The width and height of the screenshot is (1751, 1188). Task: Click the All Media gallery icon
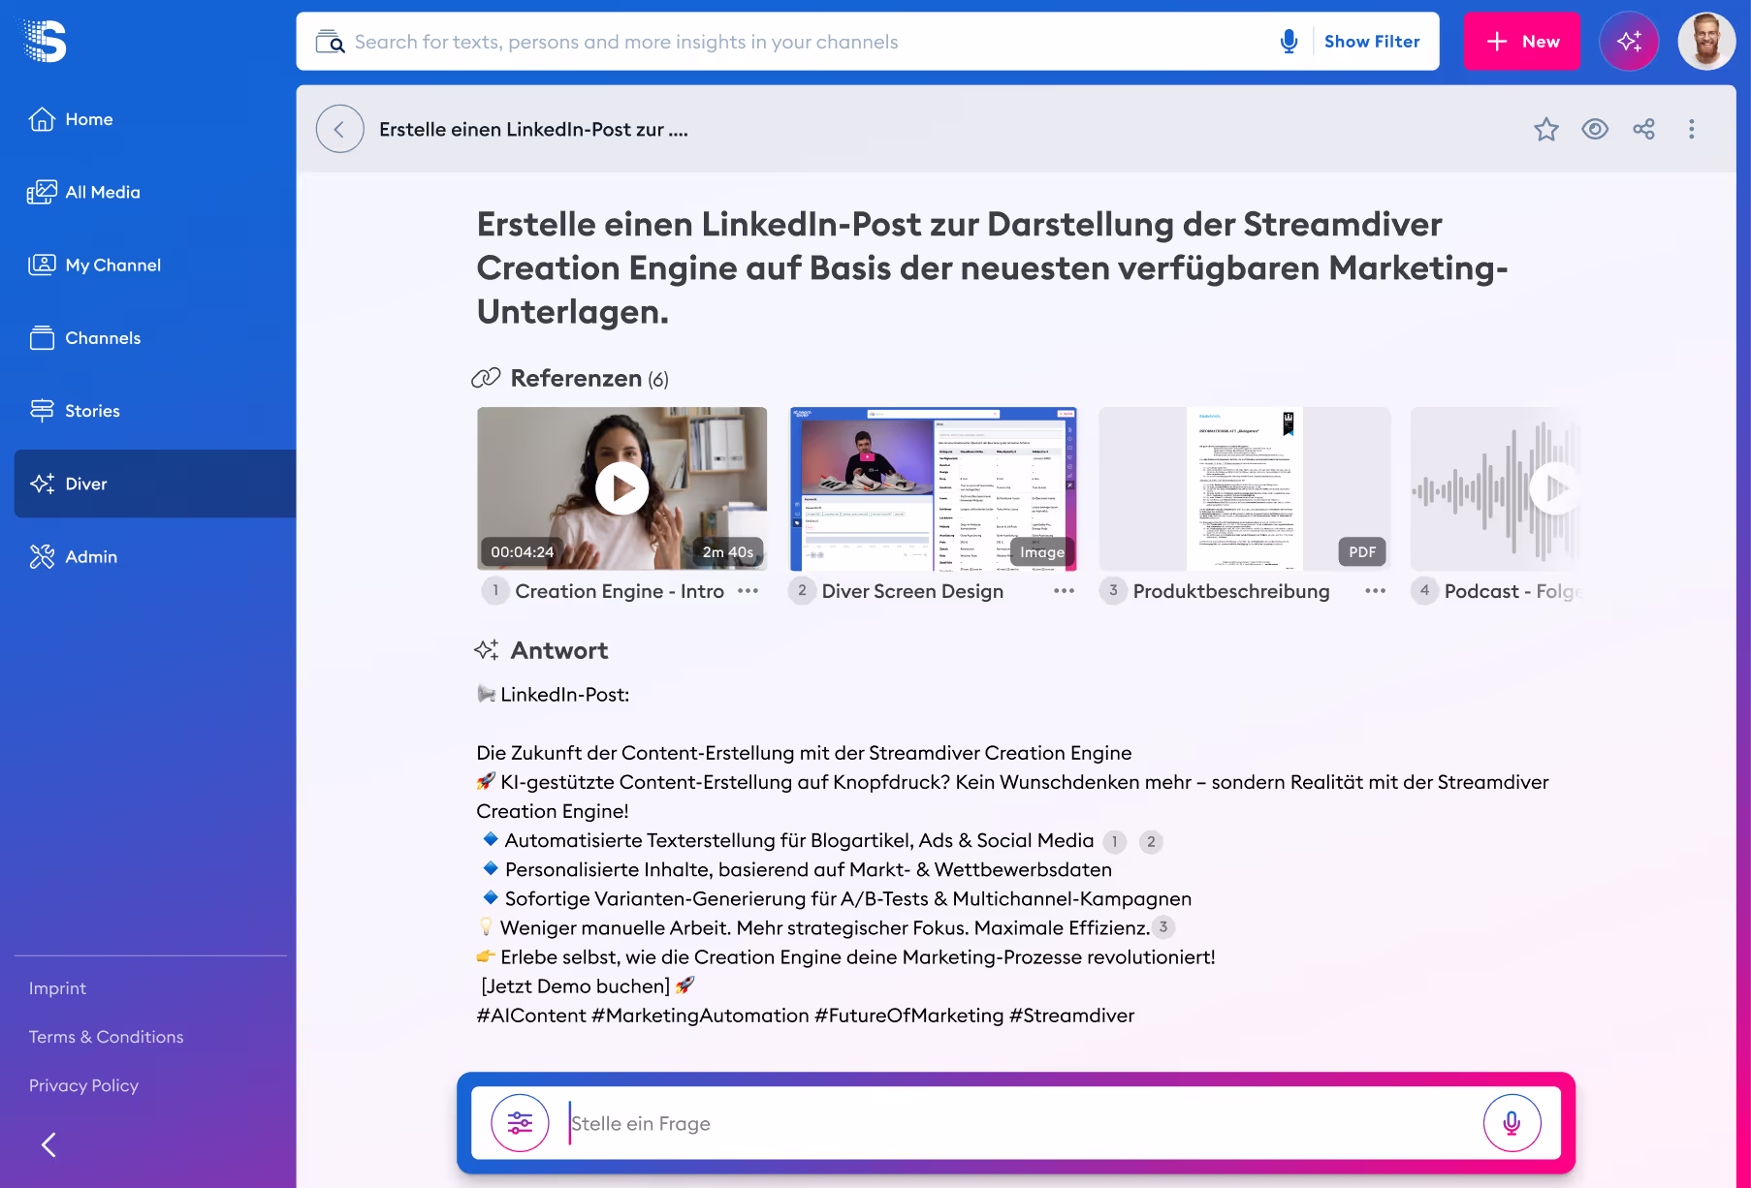[42, 192]
